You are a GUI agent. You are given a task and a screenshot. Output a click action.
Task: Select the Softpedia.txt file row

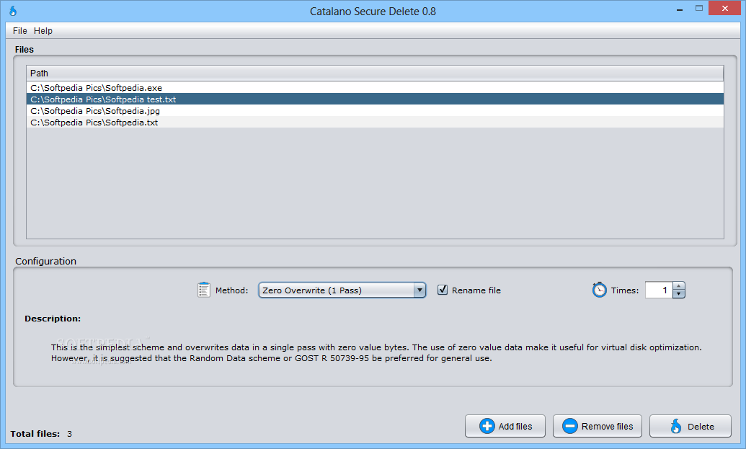click(375, 123)
